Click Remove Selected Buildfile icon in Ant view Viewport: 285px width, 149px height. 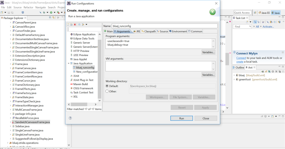[x=276, y=71]
